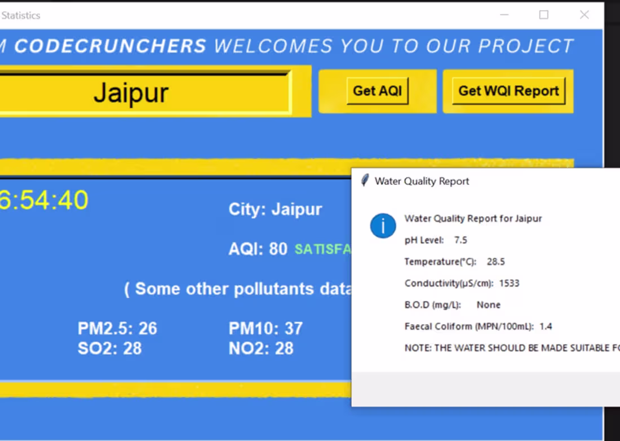
Task: Select the Water Quality Report title bar
Action: coord(485,181)
